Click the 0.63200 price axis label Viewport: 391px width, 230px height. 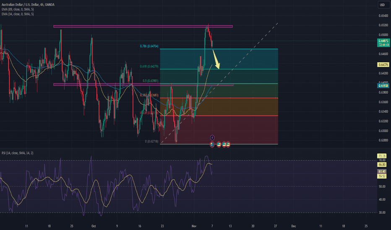(383, 121)
